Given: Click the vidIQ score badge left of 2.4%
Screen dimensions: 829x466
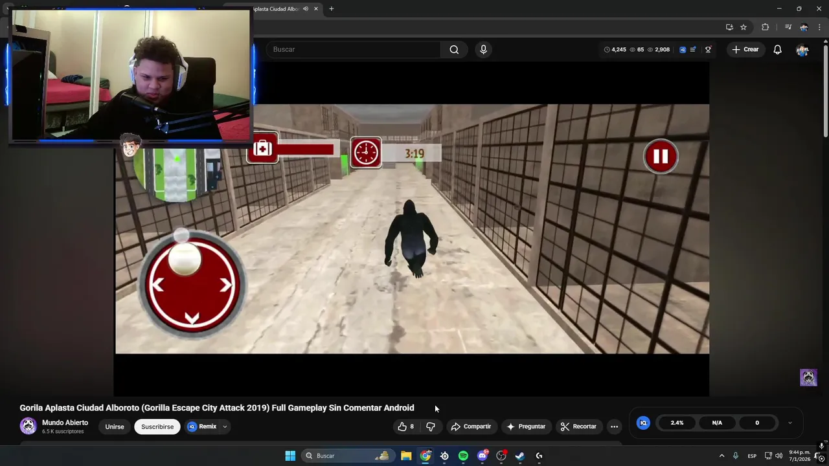Looking at the screenshot, I should point(643,423).
